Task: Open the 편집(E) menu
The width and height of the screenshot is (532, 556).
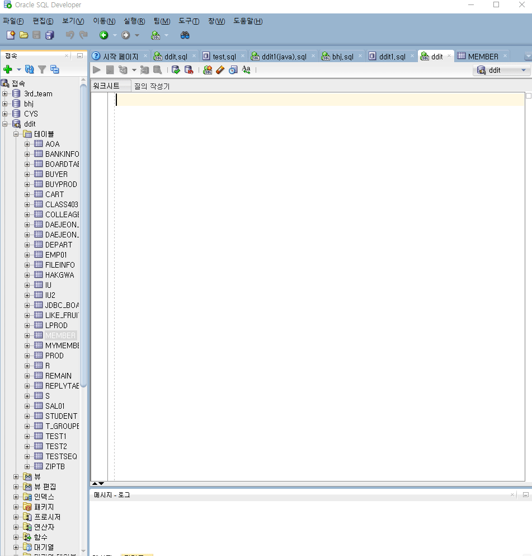Action: point(43,21)
